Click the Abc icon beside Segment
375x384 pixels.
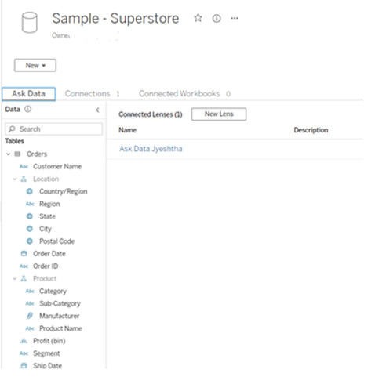(x=24, y=353)
